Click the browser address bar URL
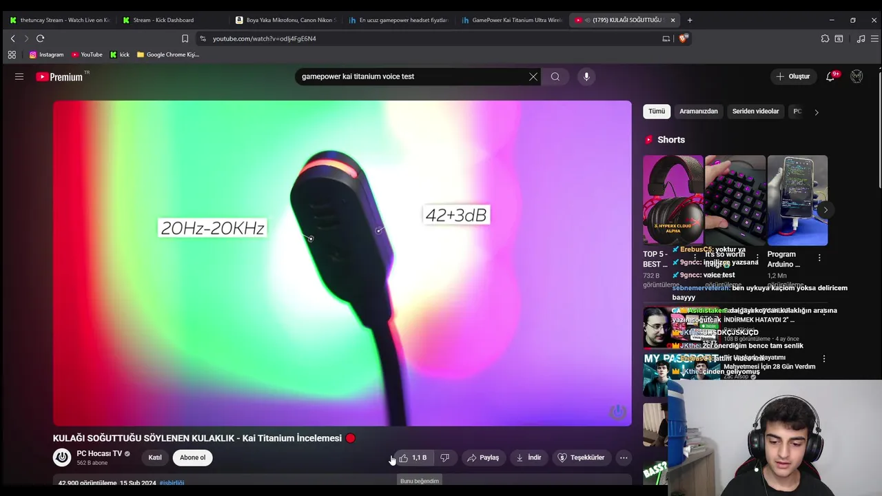This screenshot has height=496, width=882. pos(265,39)
